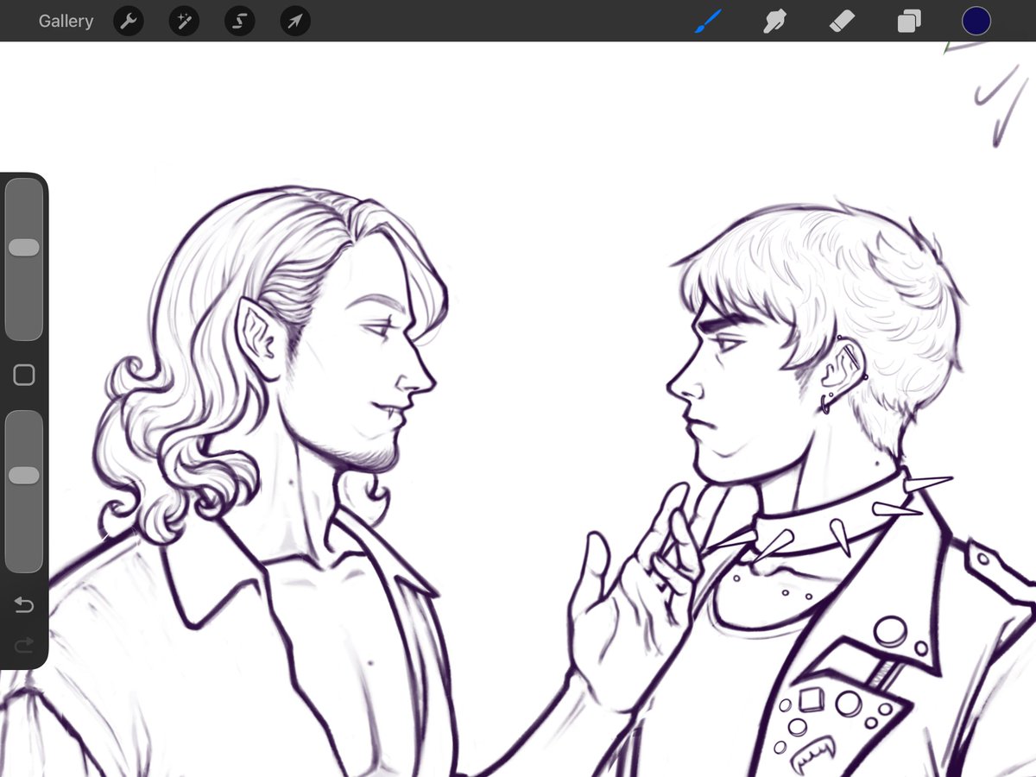Tap the square Modify button in sidebar

24,375
